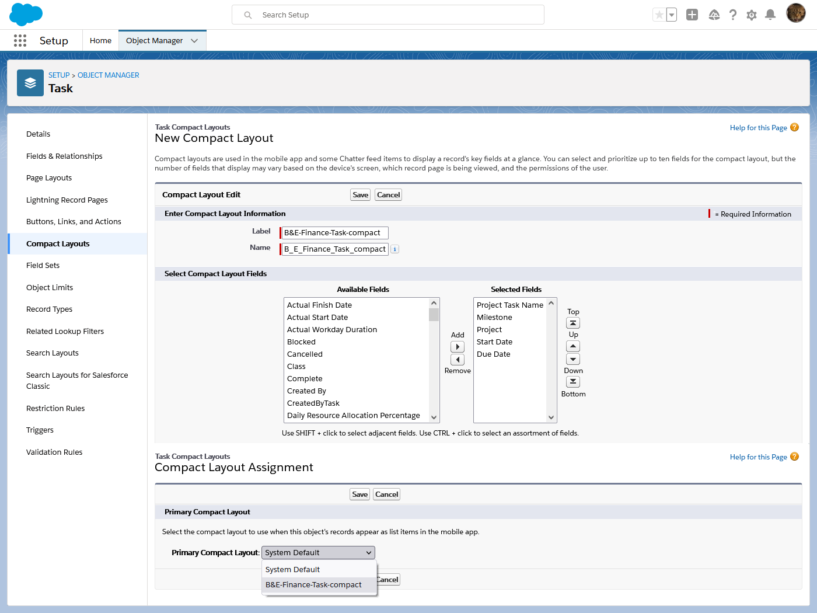The height and width of the screenshot is (613, 817).
Task: Open the notifications bell
Action: pyautogui.click(x=770, y=15)
